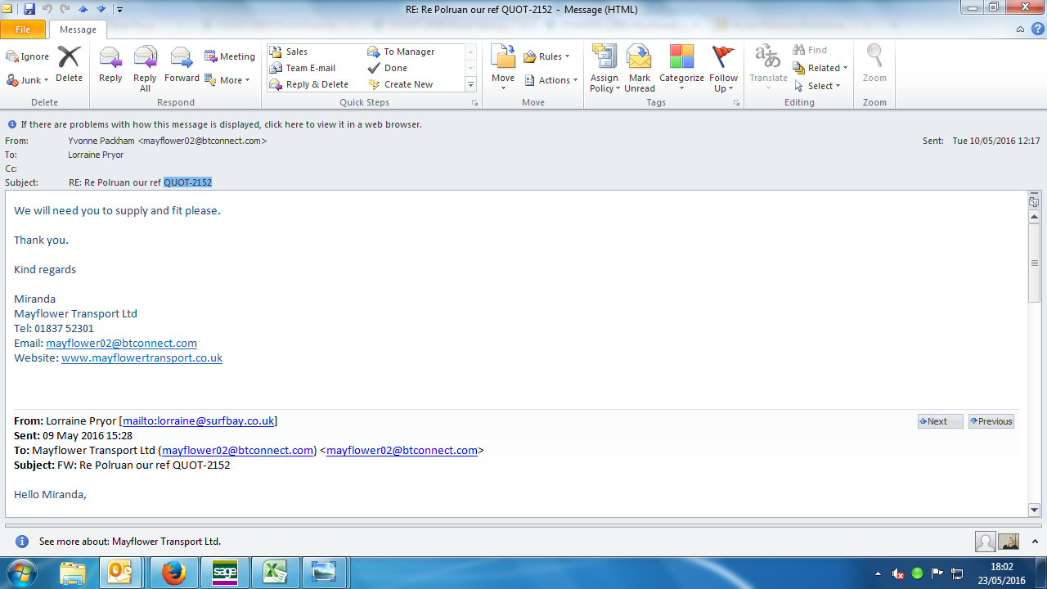
Task: Go to Next Item using blue down arrow
Action: click(101, 9)
